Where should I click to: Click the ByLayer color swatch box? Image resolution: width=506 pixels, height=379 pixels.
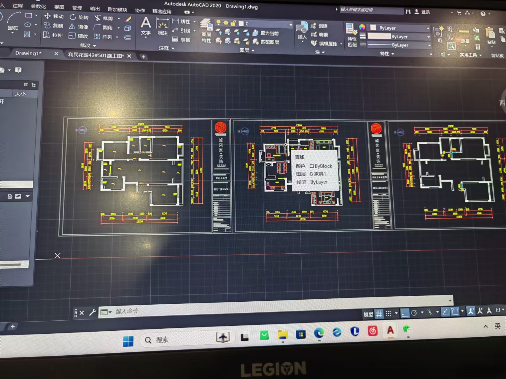click(x=373, y=28)
